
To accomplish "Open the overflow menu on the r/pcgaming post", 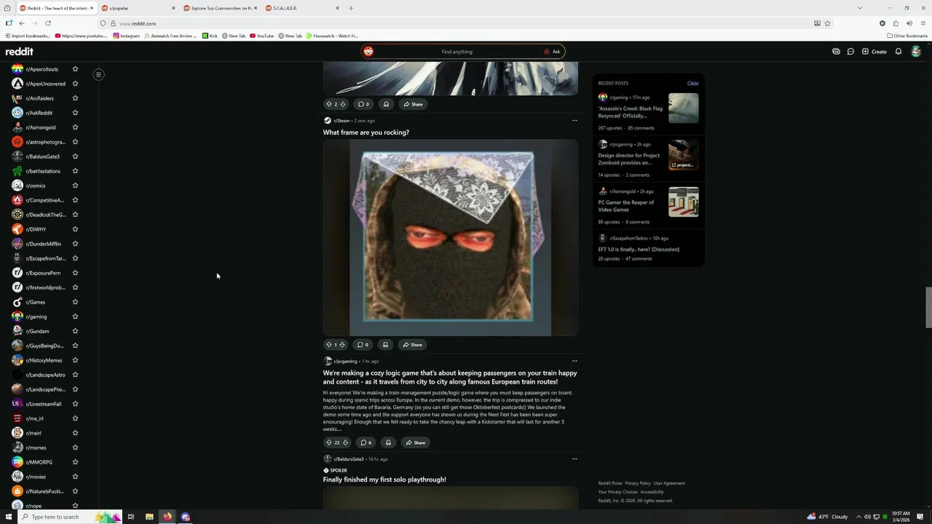I will (x=574, y=361).
